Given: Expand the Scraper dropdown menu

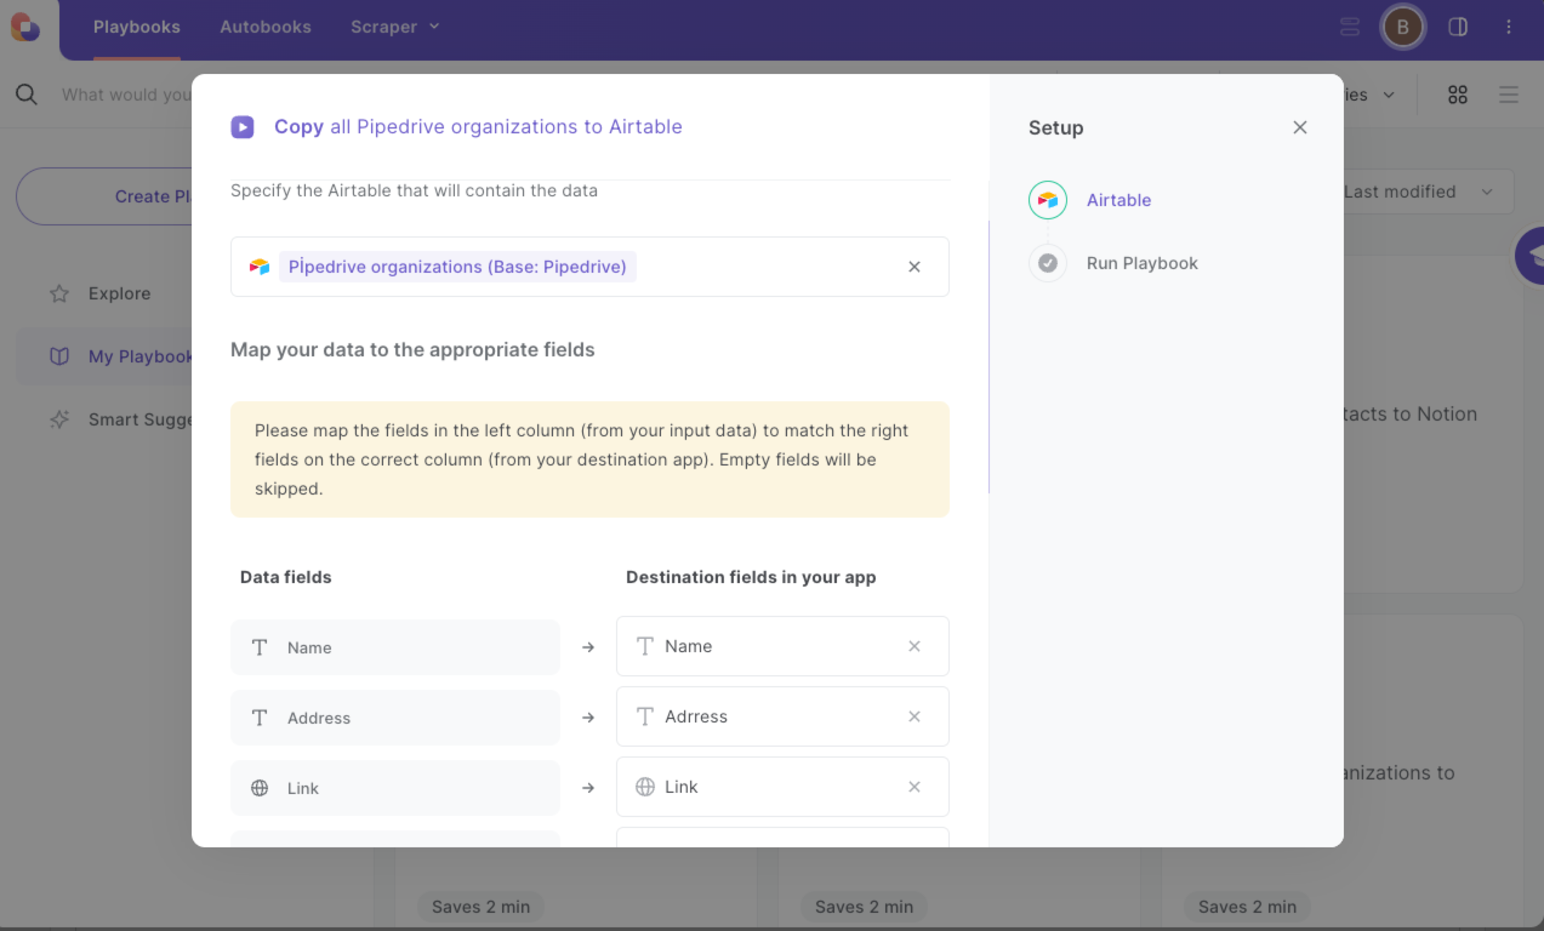Looking at the screenshot, I should [395, 27].
